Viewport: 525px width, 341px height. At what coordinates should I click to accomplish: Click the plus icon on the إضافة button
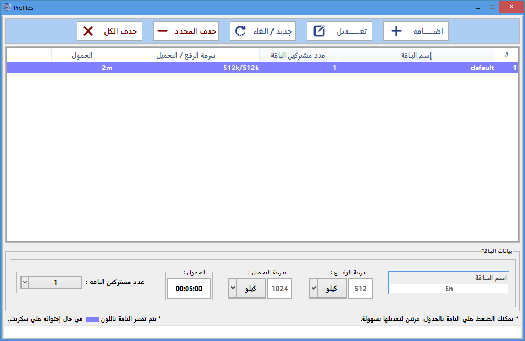pos(397,31)
